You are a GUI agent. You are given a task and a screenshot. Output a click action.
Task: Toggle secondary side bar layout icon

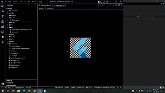[104, 2]
